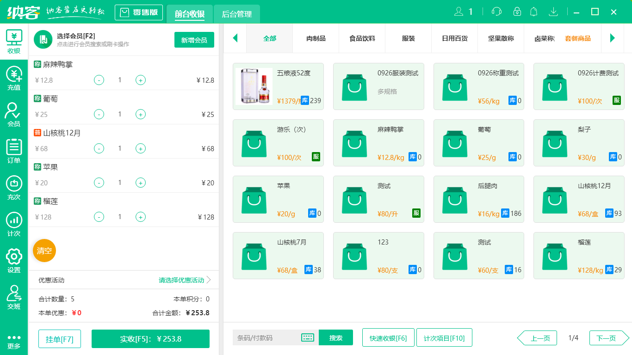Click the download icon in titlebar

click(553, 11)
